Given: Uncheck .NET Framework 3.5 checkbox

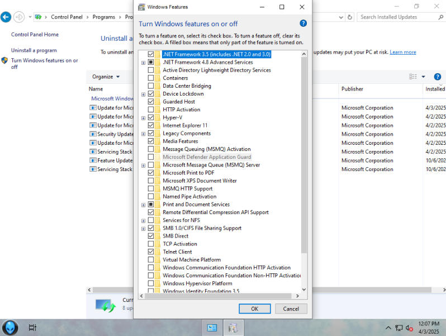Looking at the screenshot, I should [151, 54].
